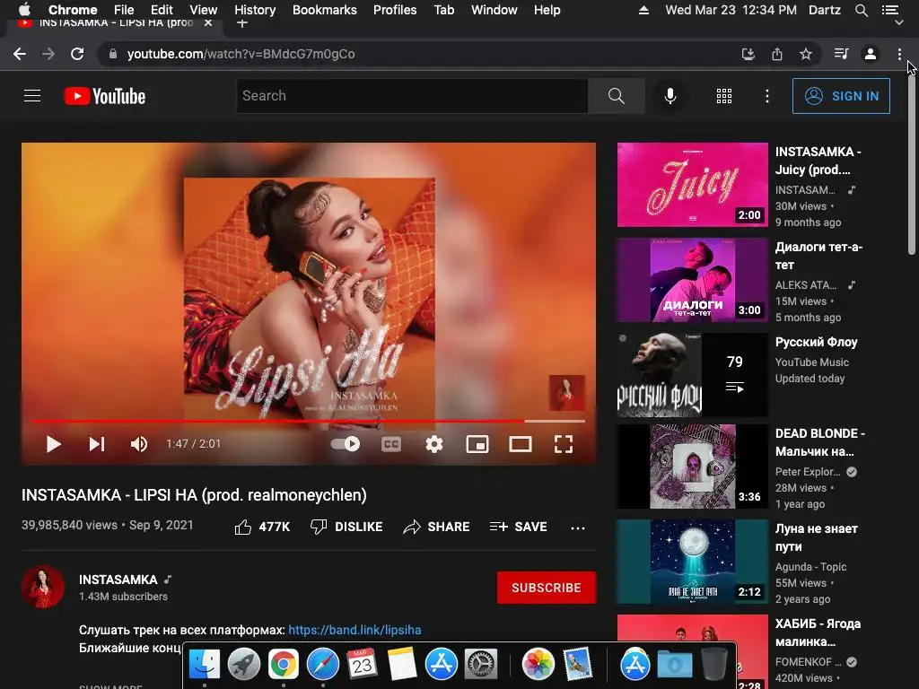This screenshot has width=919, height=689.
Task: Toggle the autoplay switch
Action: 346,444
